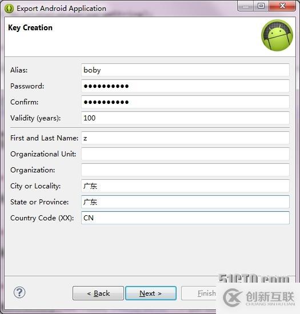Click the help question mark icon
This screenshot has width=300, height=314.
19,292
